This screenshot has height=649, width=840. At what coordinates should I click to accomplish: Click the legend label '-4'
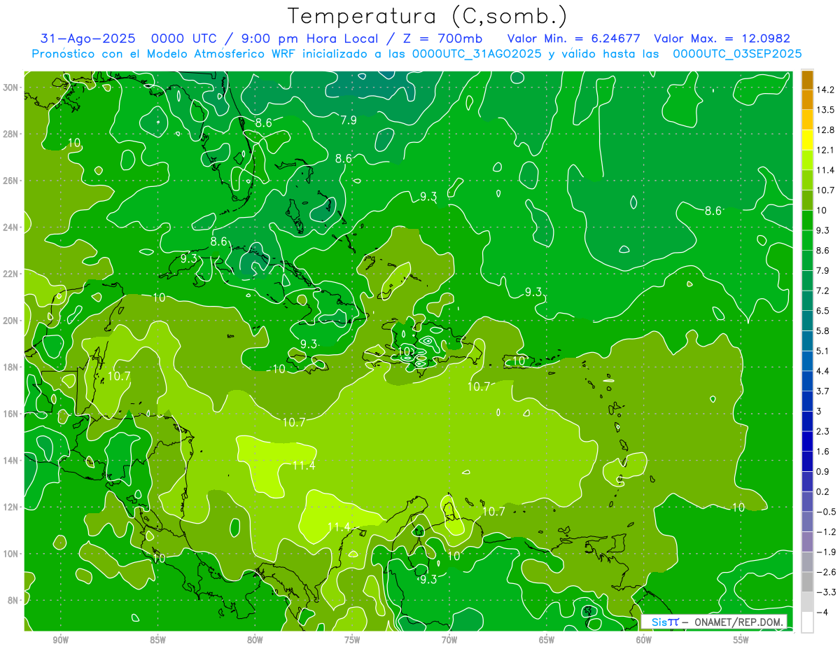click(822, 613)
